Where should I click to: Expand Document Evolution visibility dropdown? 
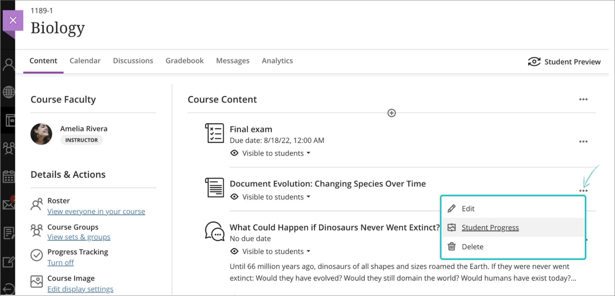[308, 197]
